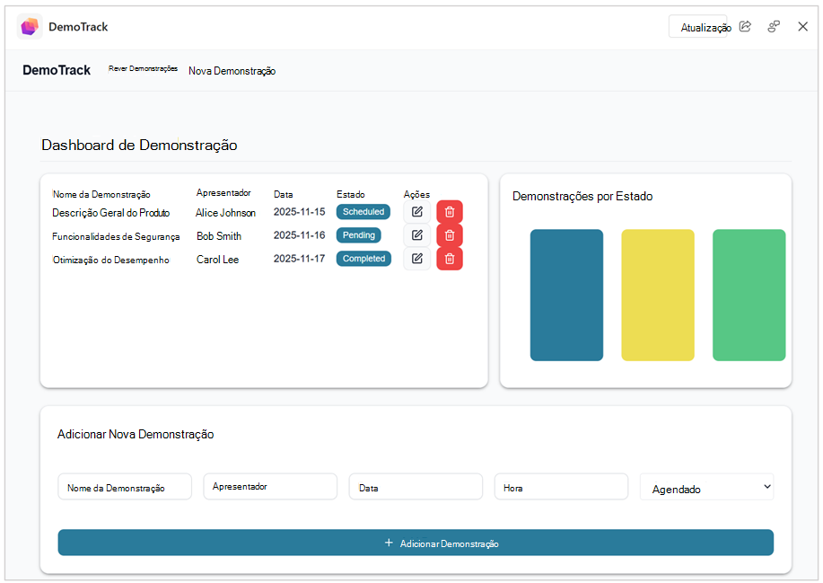
Task: Edit the Descrição Geral do Produto row
Action: click(x=416, y=212)
